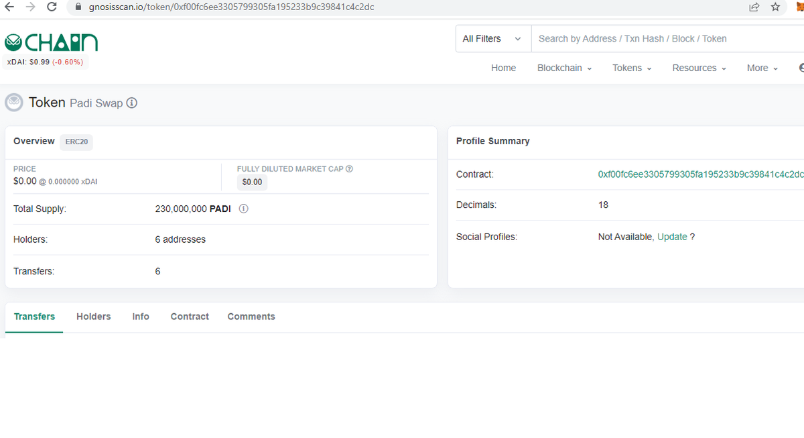804x438 pixels.
Task: Click info icon next to Total Supply PADI
Action: [x=244, y=209]
